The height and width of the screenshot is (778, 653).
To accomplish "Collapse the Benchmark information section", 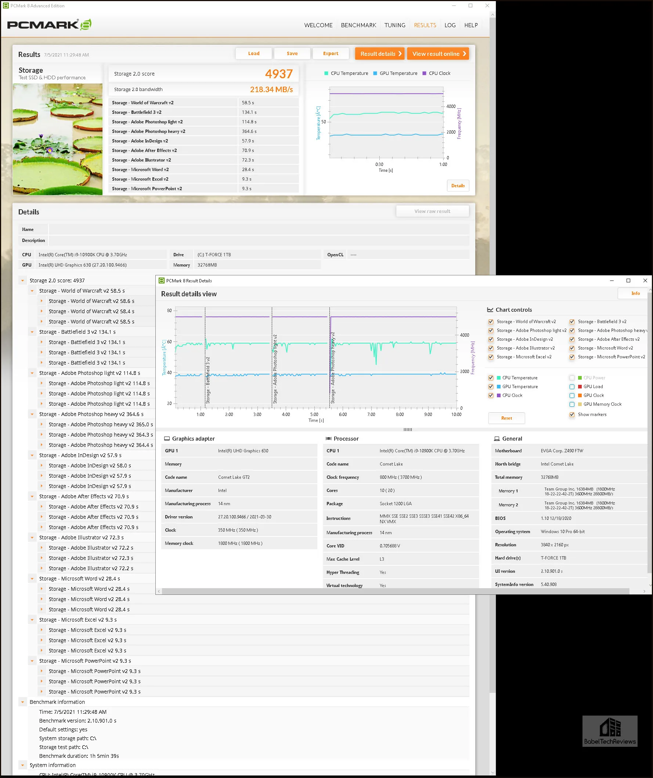I will pos(23,702).
